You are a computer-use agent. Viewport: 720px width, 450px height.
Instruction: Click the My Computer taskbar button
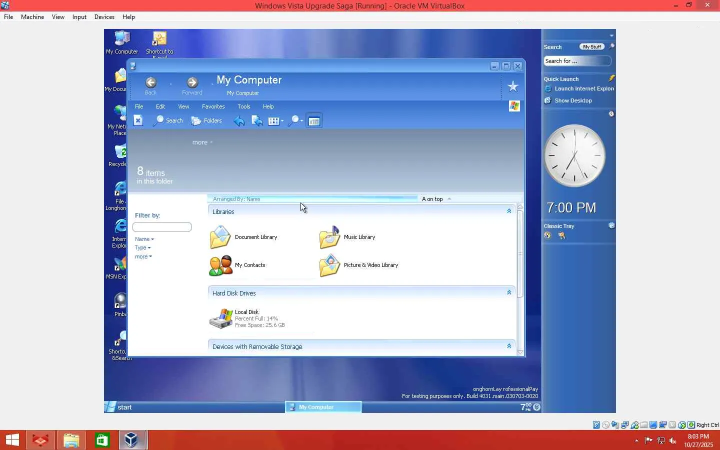(x=323, y=407)
